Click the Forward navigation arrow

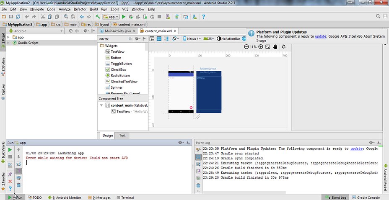pyautogui.click(x=89, y=17)
